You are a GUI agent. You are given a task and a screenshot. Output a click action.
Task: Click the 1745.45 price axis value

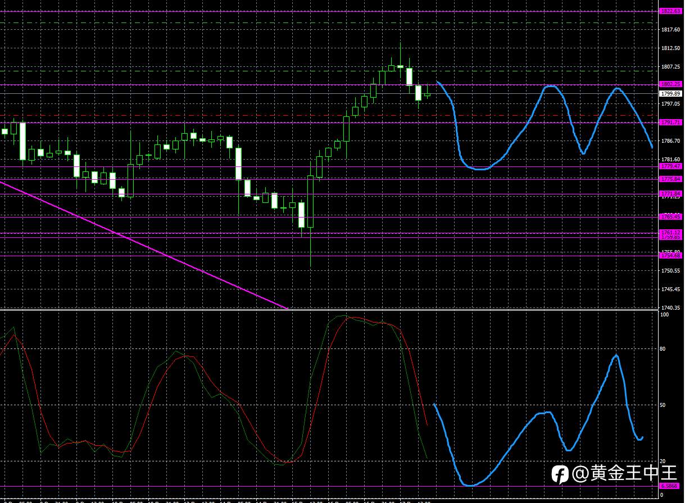click(x=672, y=289)
